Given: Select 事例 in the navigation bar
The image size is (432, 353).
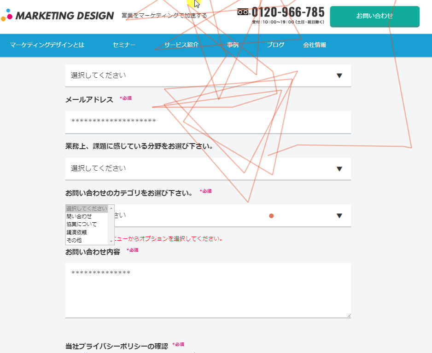Looking at the screenshot, I should click(233, 45).
